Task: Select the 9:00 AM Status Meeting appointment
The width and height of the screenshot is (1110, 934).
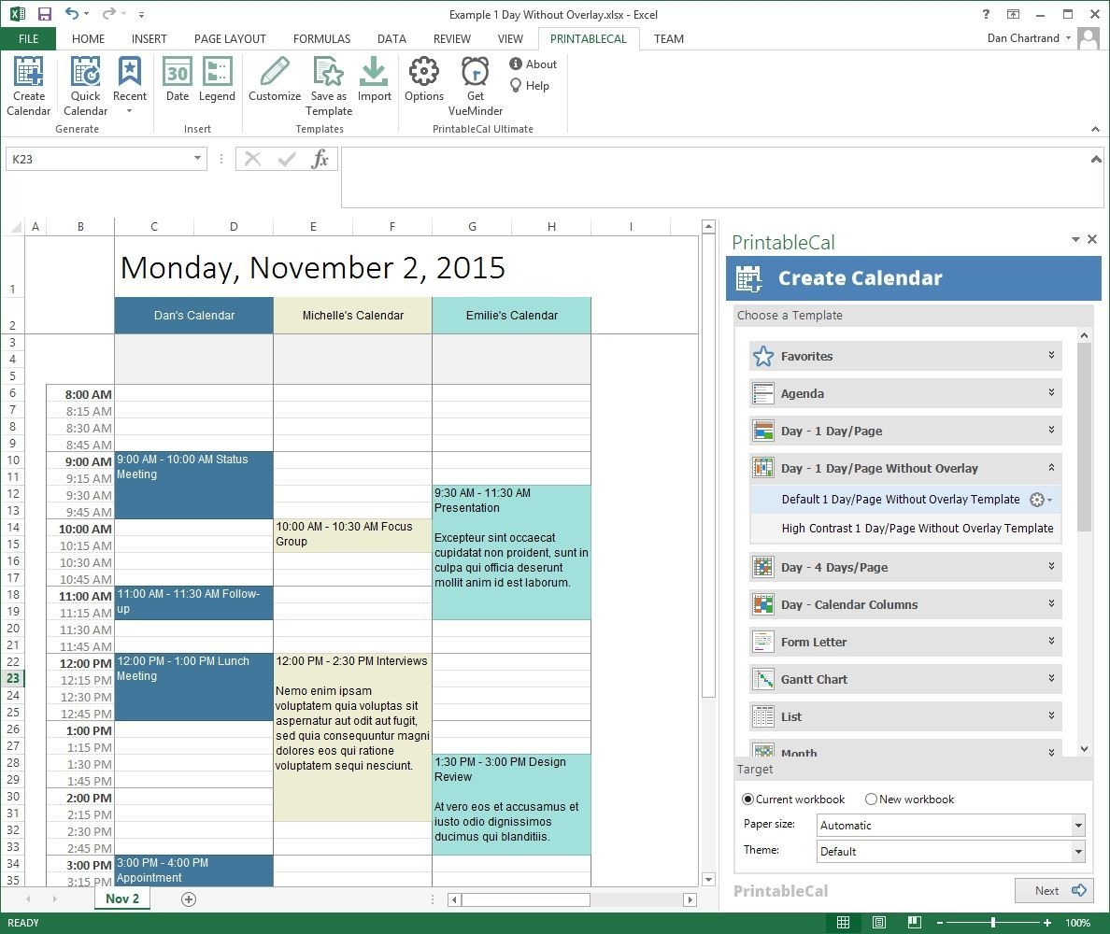Action: [193, 485]
